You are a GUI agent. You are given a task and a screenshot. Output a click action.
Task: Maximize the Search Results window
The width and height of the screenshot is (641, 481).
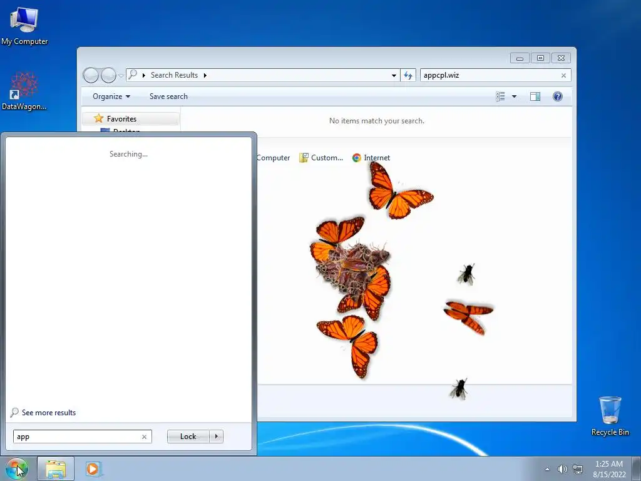click(x=540, y=58)
